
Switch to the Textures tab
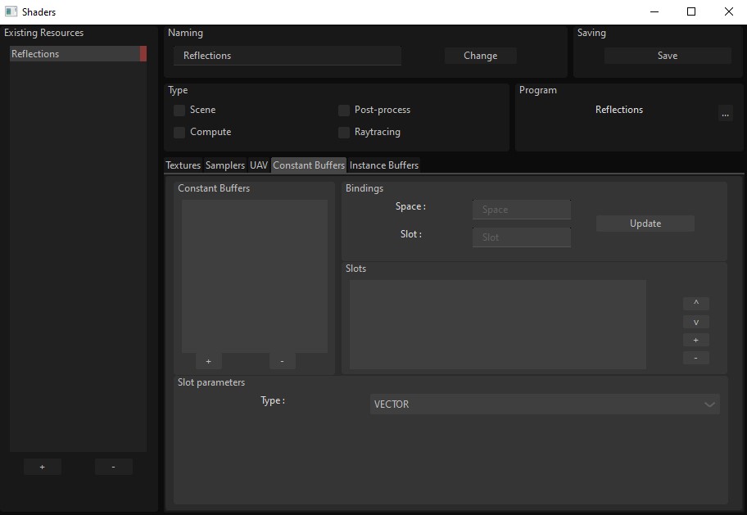[183, 165]
